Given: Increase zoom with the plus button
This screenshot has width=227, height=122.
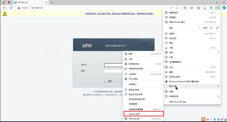Looking at the screenshot, I should [x=211, y=28].
